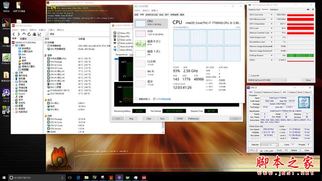Switch to Graphics Card tab in GPU-Z
322x181 pixels.
pos(254,10)
